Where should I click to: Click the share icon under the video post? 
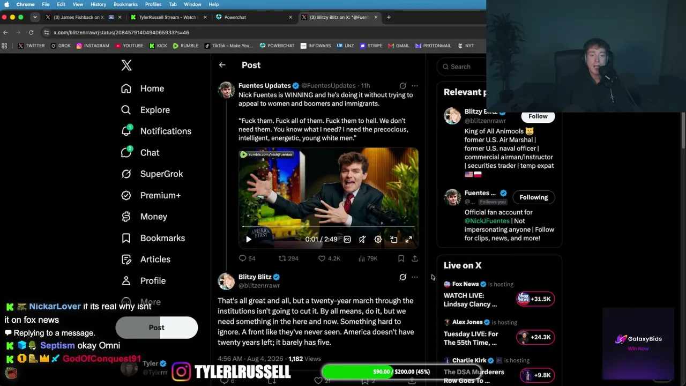pos(415,258)
